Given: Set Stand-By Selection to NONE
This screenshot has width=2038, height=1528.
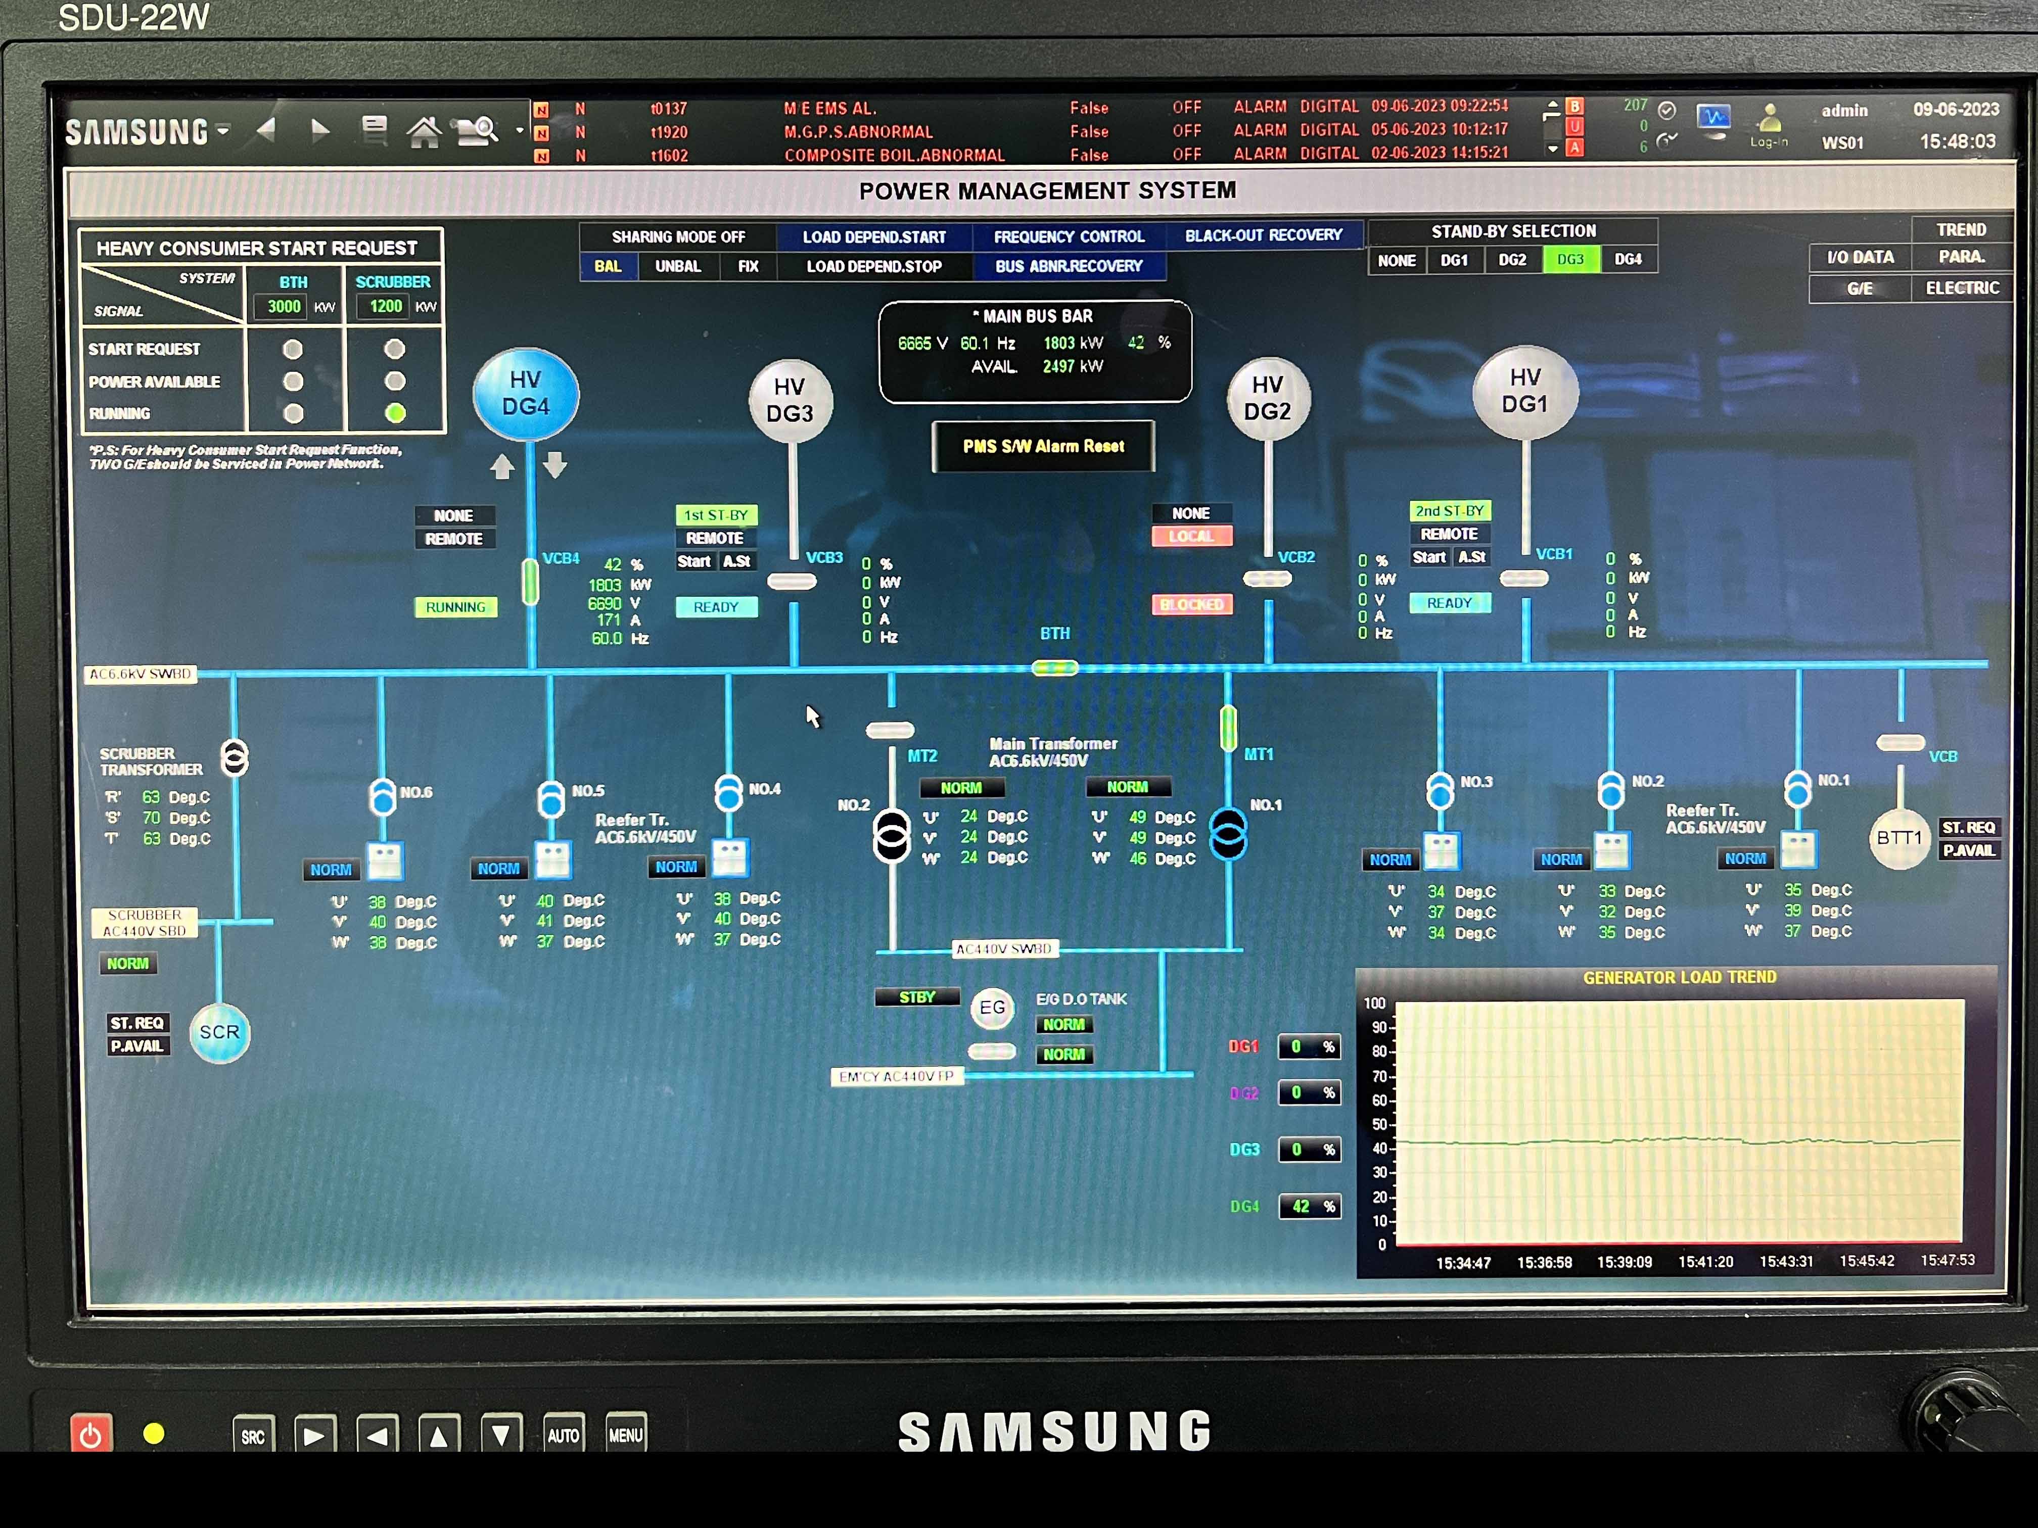Looking at the screenshot, I should pyautogui.click(x=1397, y=261).
